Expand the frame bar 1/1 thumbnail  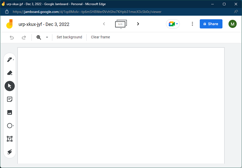[x=121, y=24]
